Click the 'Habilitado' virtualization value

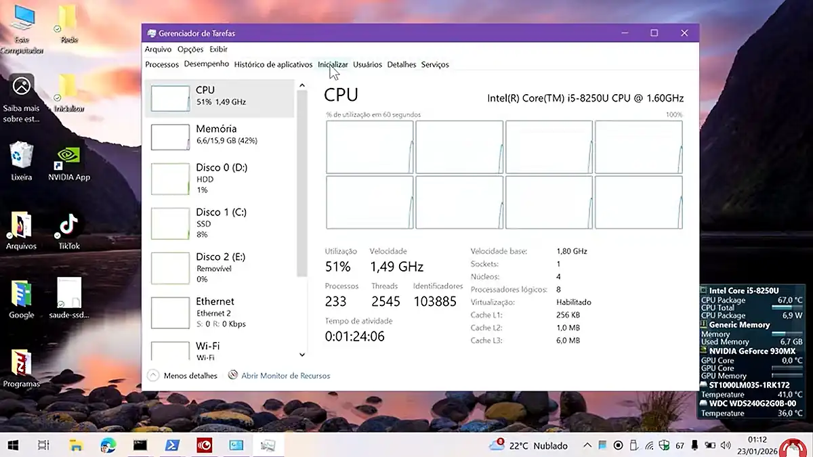tap(574, 302)
